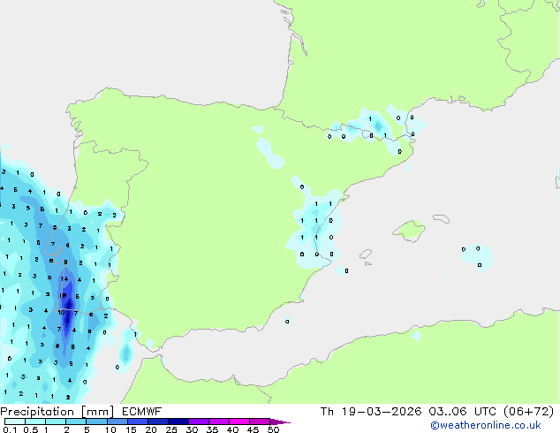Select the '(06+72)' forecast offset text
Screen dimensions: 560x433
tap(528, 412)
